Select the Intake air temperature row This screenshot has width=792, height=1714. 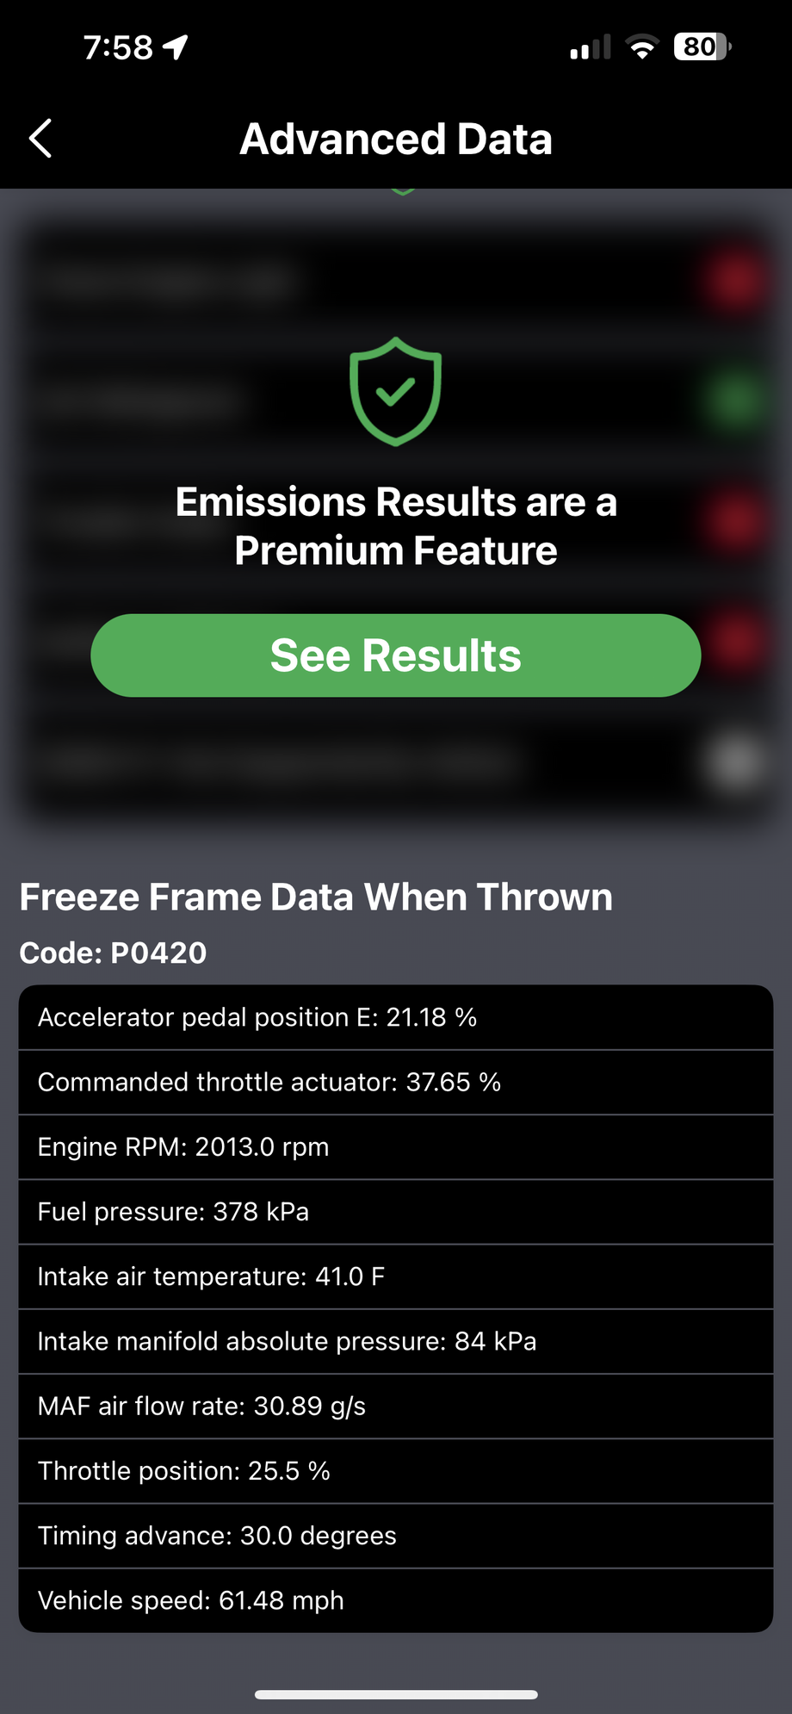point(396,1276)
